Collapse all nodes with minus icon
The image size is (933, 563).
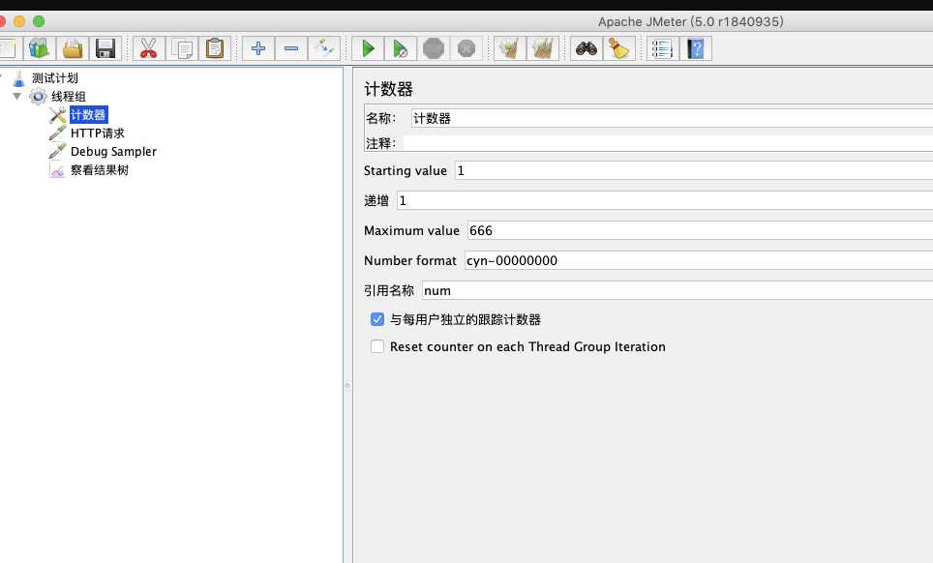tap(291, 48)
